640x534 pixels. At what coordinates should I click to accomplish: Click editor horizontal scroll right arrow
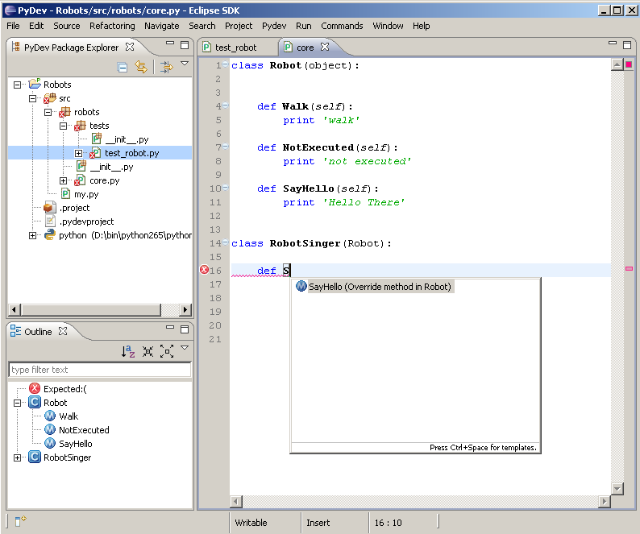(605, 501)
